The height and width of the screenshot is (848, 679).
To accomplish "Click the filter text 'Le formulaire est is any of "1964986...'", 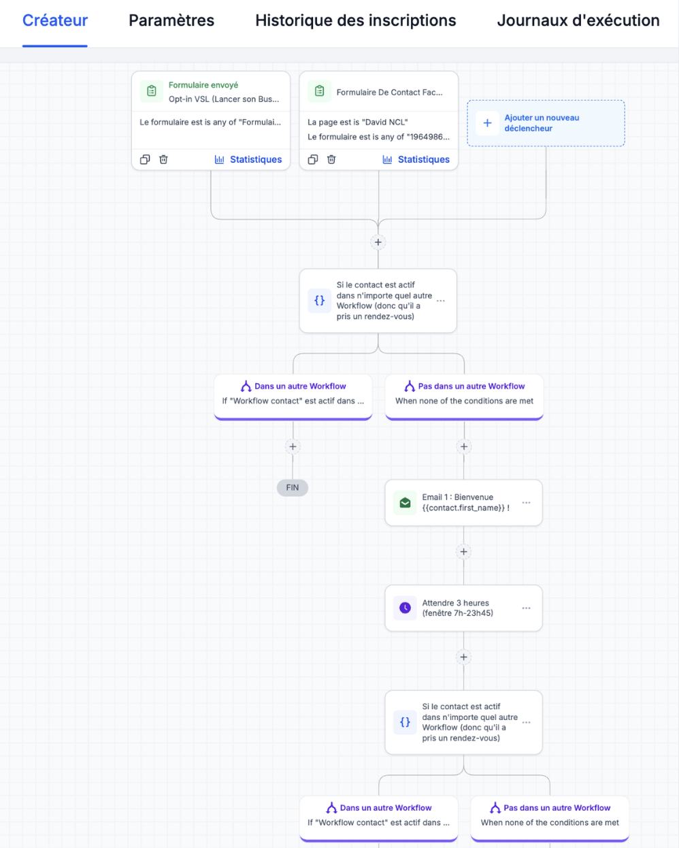I will (378, 137).
